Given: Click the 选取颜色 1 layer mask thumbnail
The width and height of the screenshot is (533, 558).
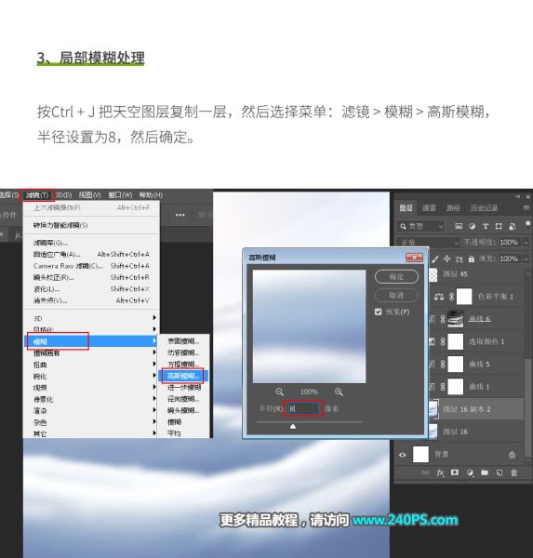Looking at the screenshot, I should 456,341.
